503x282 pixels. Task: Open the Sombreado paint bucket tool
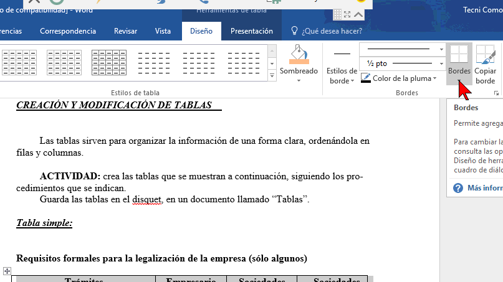tap(299, 55)
